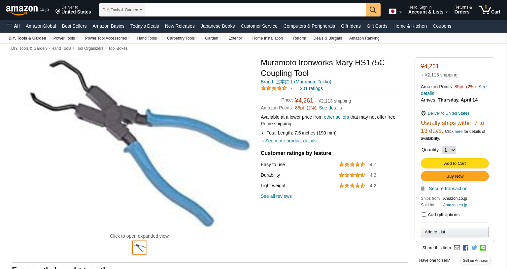Share this item on Facebook
Screen dimensions: 507x269
(465, 248)
